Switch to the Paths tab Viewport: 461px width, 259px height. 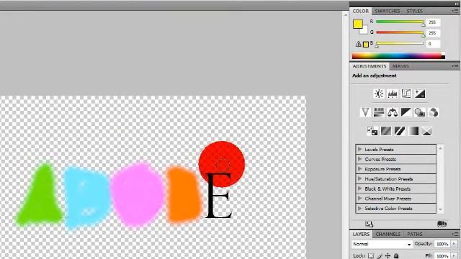point(415,234)
